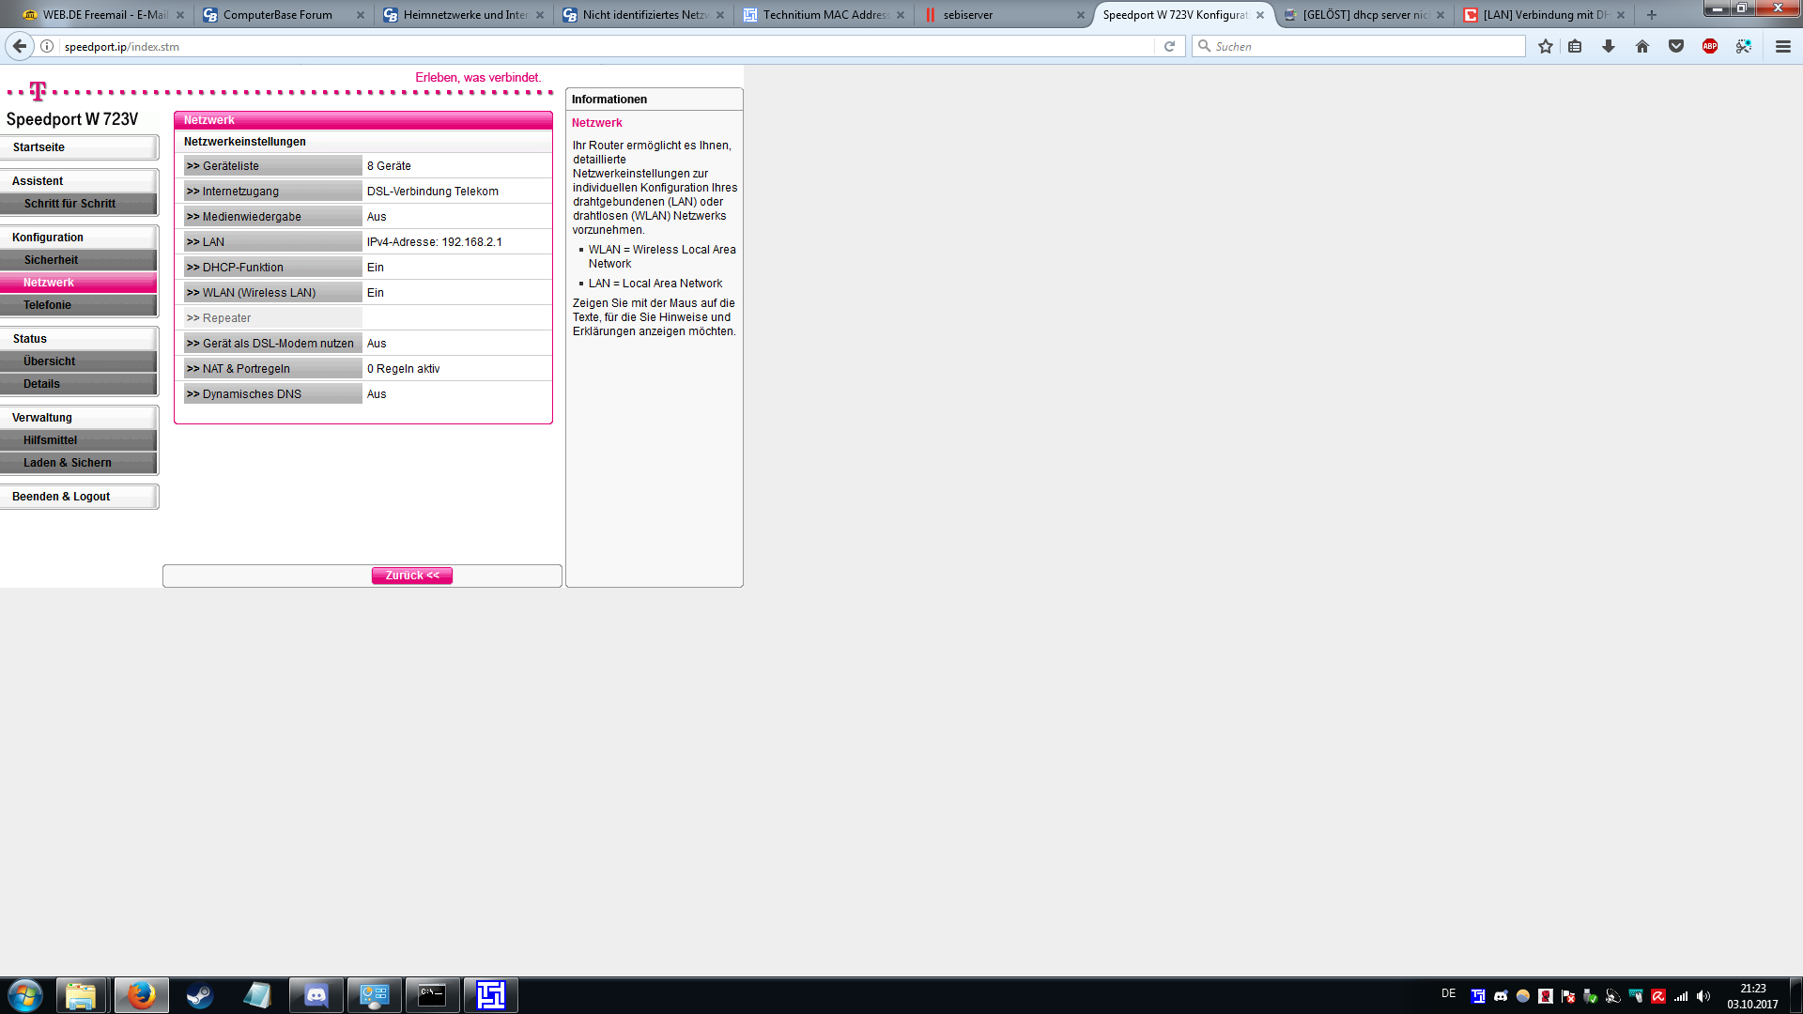Click the Adblock Plus icon
This screenshot has height=1014, width=1803.
[x=1709, y=46]
